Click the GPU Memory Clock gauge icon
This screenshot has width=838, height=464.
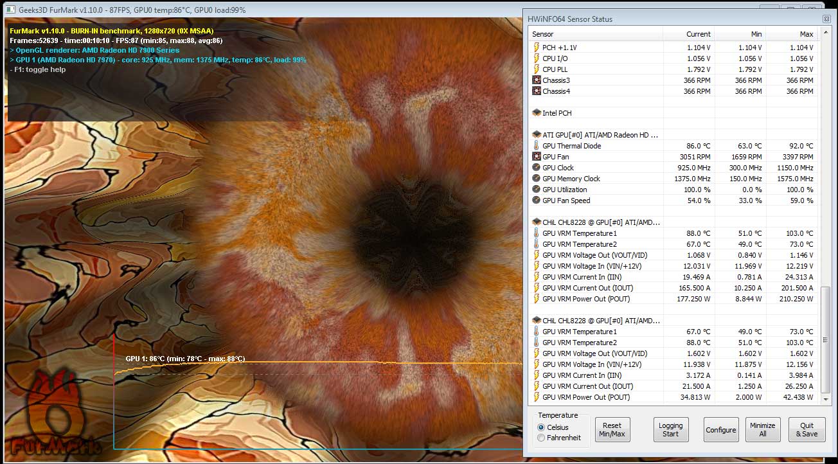click(537, 179)
